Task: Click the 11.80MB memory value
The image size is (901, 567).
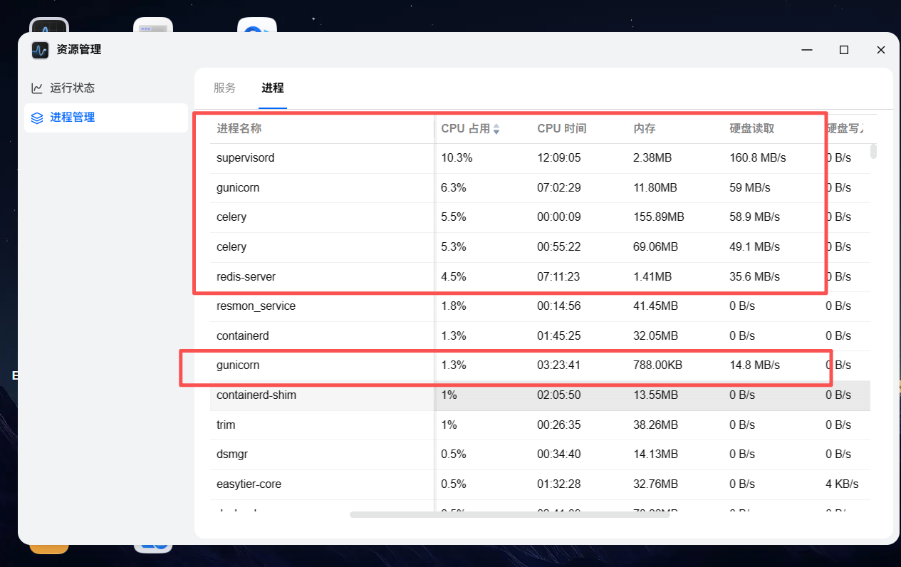Action: point(655,188)
